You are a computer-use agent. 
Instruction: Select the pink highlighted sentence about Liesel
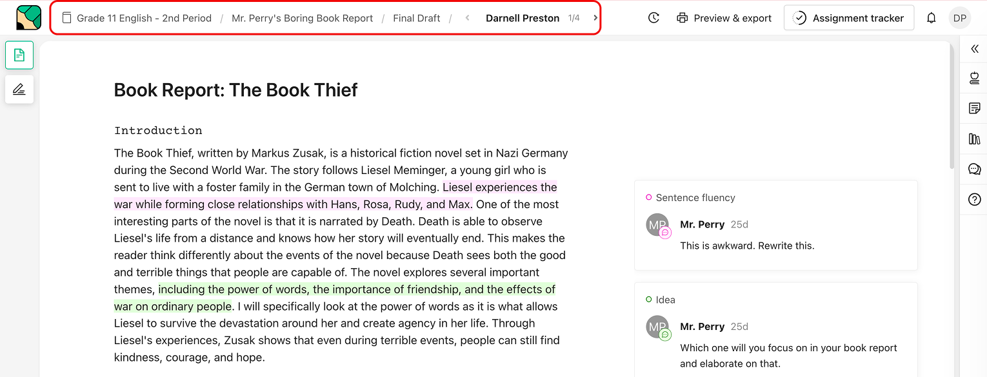click(335, 196)
